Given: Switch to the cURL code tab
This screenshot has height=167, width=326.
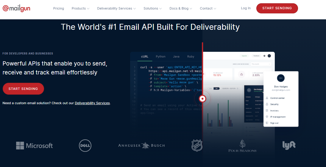Looking at the screenshot, I should point(145,57).
